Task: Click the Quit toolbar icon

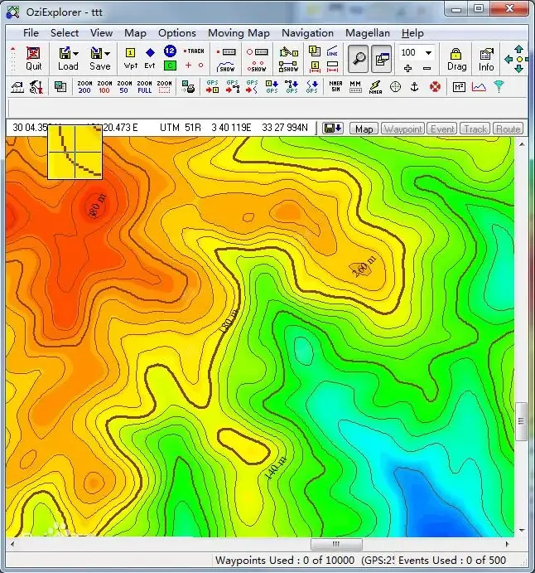Action: coord(33,58)
